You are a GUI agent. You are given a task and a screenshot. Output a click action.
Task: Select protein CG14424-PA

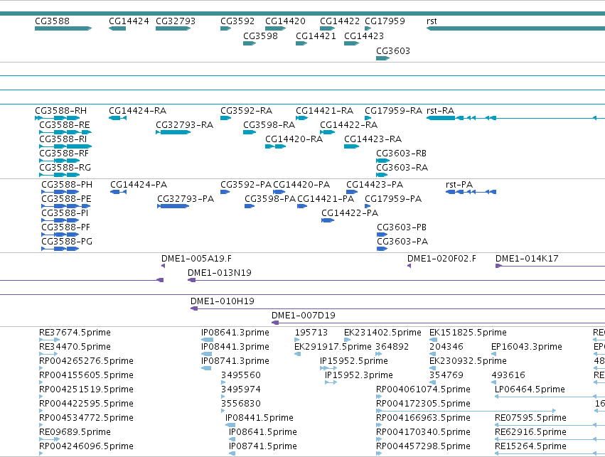(x=139, y=185)
